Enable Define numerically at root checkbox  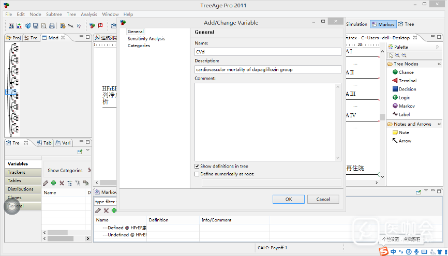pyautogui.click(x=197, y=174)
